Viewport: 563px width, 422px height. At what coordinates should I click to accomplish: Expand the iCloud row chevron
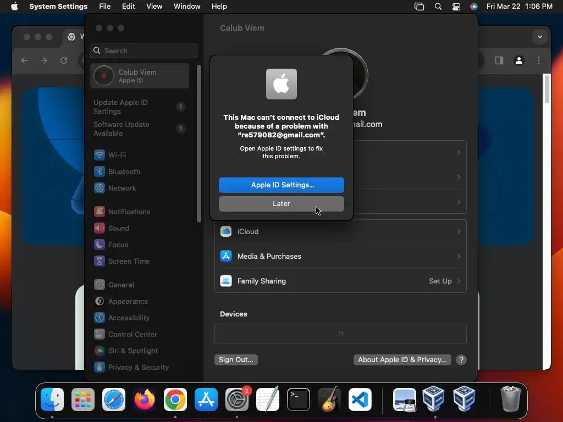pos(459,231)
